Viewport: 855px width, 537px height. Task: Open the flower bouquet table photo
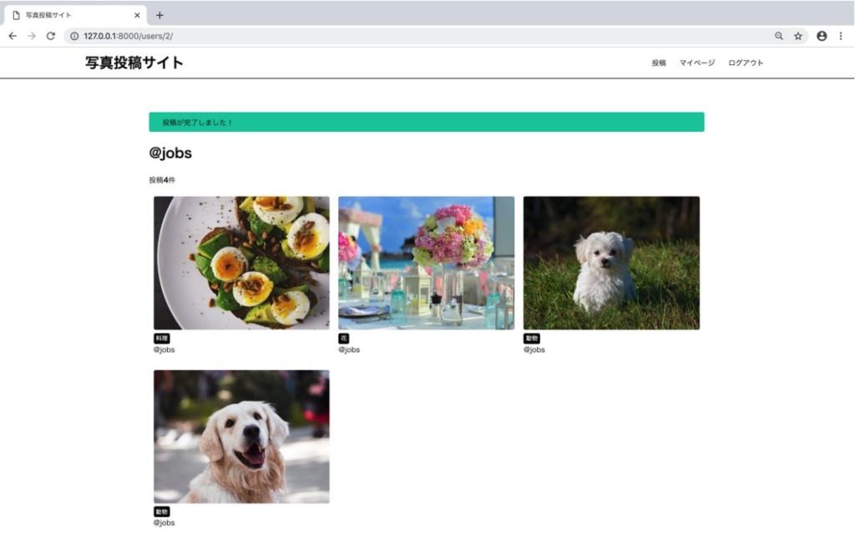[427, 263]
